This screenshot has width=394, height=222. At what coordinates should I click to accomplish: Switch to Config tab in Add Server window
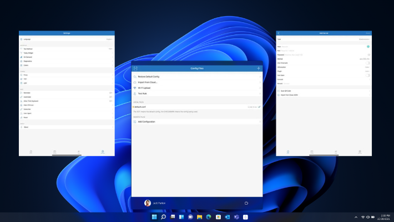312,152
